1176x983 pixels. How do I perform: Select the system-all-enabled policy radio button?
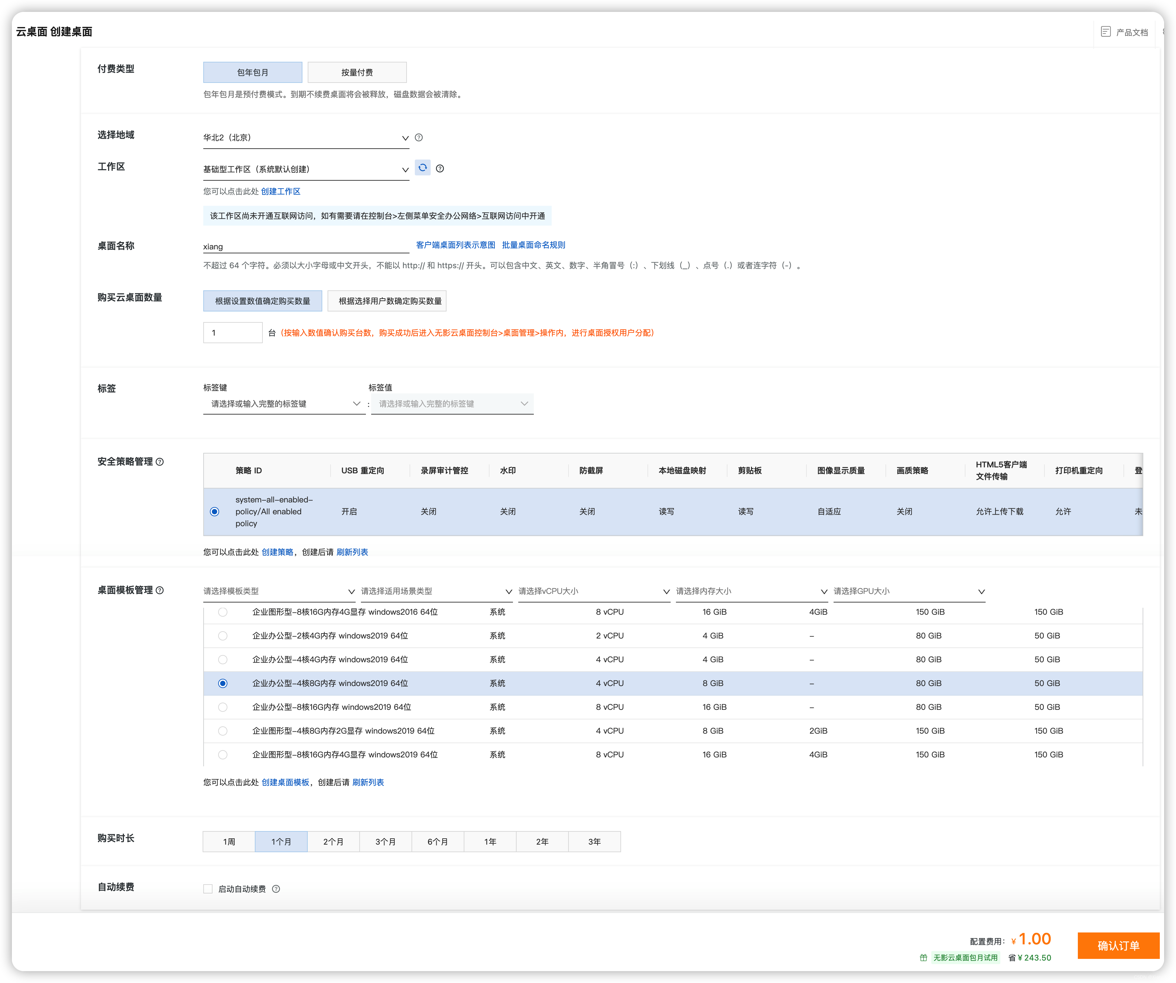point(215,512)
